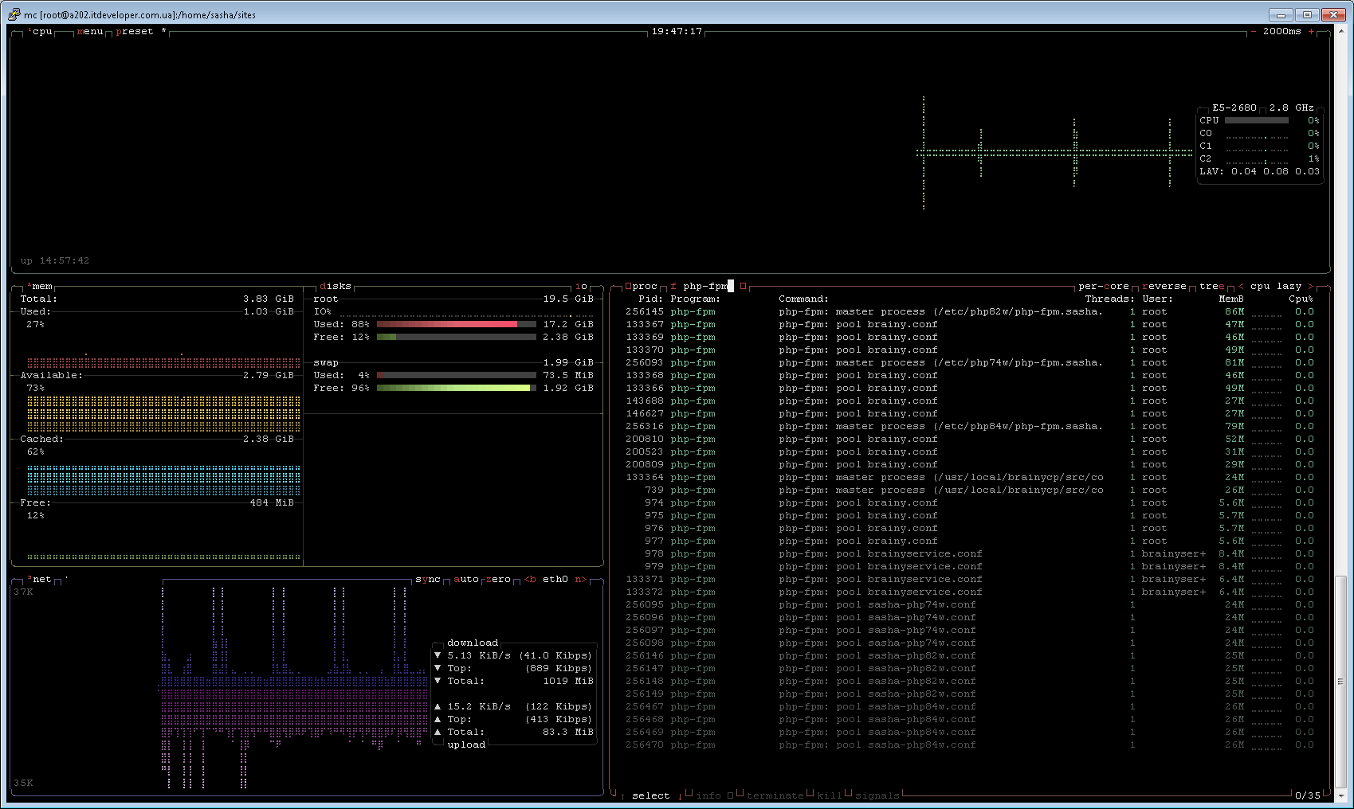
Task: Enable process tree view
Action: pos(1211,287)
